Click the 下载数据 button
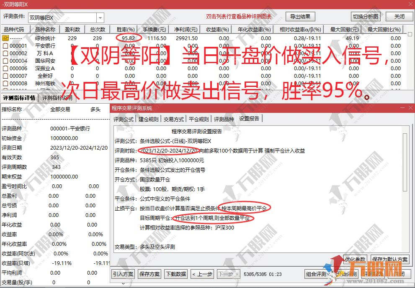 pyautogui.click(x=176, y=274)
